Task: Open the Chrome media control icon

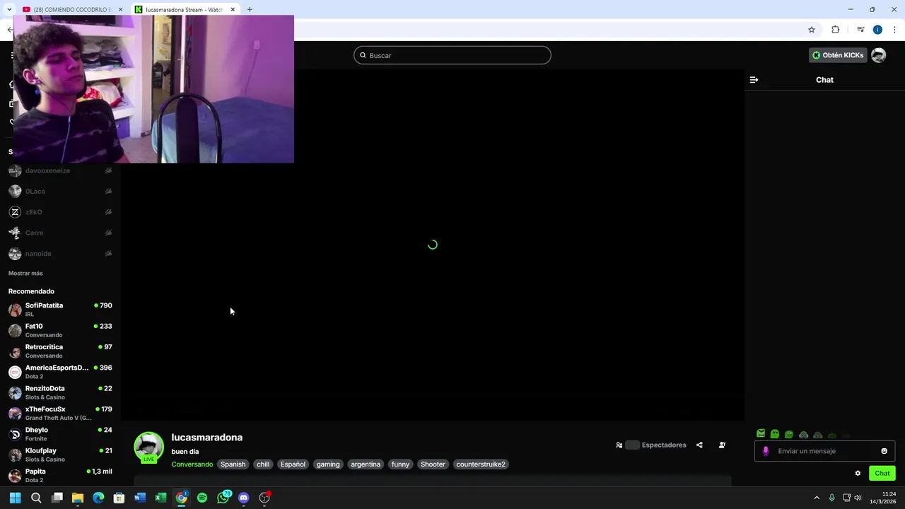Action: (x=860, y=30)
